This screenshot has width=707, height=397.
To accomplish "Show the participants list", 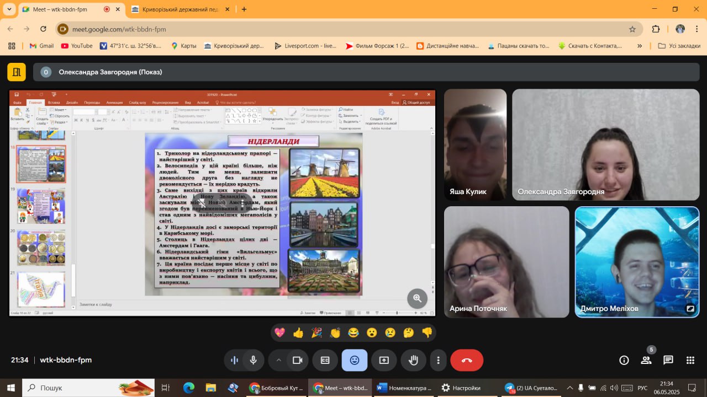I will (646, 360).
